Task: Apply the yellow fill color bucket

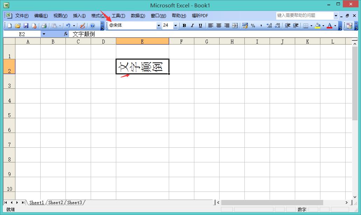Action: point(318,26)
